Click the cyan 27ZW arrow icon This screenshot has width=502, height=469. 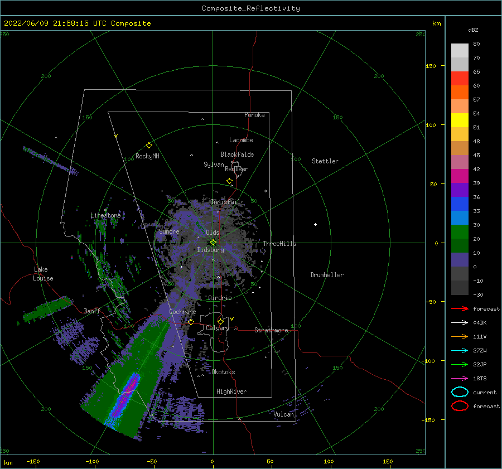coord(460,351)
